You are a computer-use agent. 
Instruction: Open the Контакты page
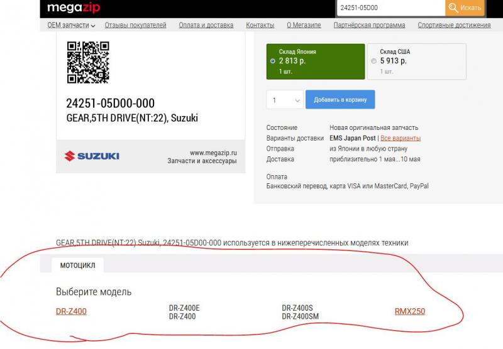[x=260, y=25]
